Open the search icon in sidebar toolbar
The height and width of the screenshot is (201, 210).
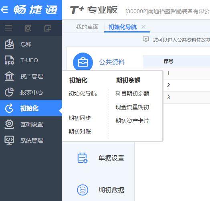point(28,28)
